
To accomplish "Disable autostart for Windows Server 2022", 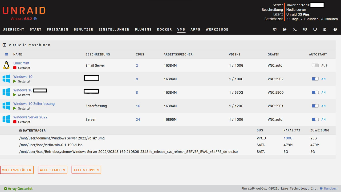I will (x=315, y=119).
